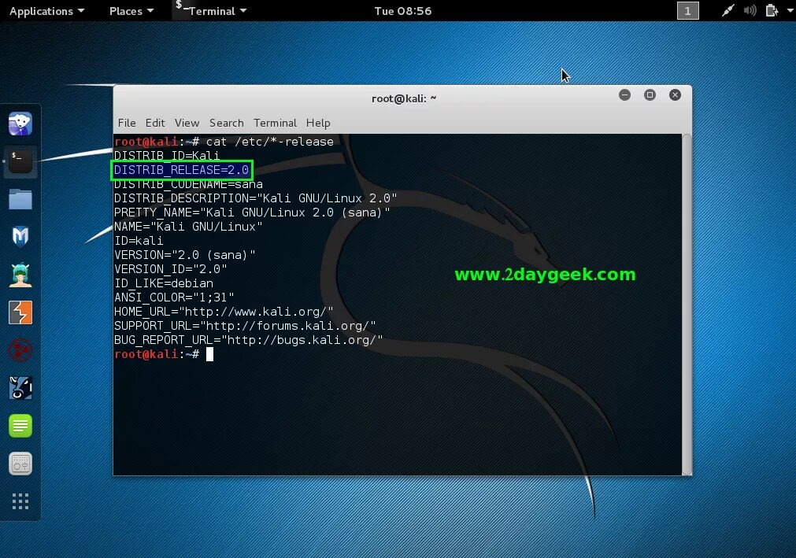Click the PRETTY_NAME line
The image size is (796, 558).
252,212
